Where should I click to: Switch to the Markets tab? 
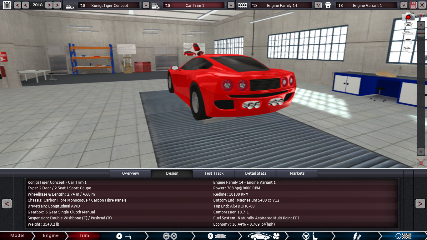click(x=297, y=173)
